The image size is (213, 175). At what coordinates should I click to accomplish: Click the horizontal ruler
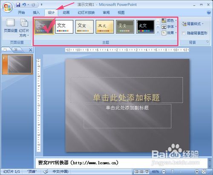(127, 50)
